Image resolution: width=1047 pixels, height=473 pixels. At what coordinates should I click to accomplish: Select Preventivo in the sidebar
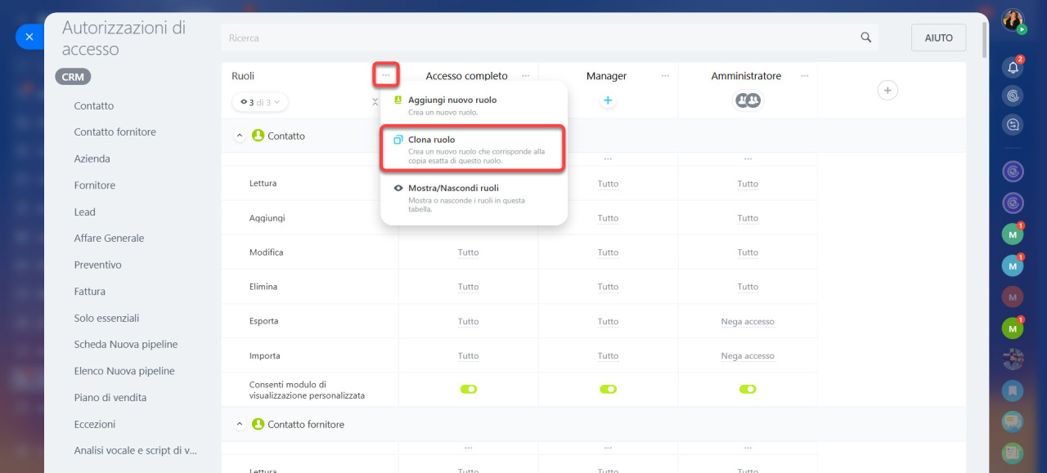pyautogui.click(x=97, y=265)
